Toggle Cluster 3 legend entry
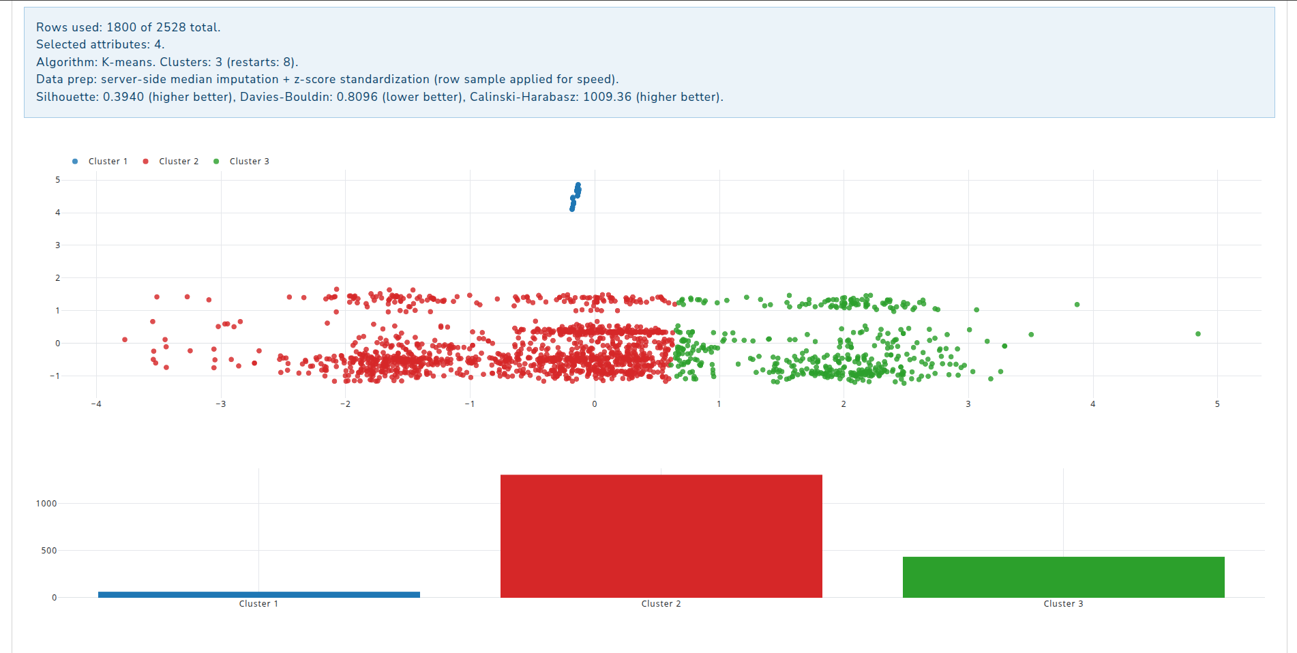Image resolution: width=1297 pixels, height=653 pixels. 241,162
